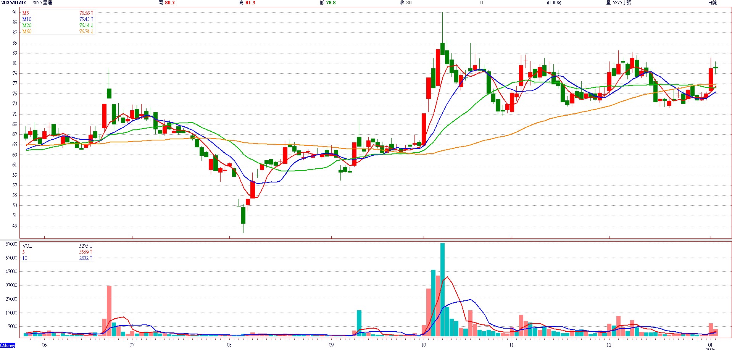Click volume axis label 67000
732x350 pixels.
click(x=11, y=244)
